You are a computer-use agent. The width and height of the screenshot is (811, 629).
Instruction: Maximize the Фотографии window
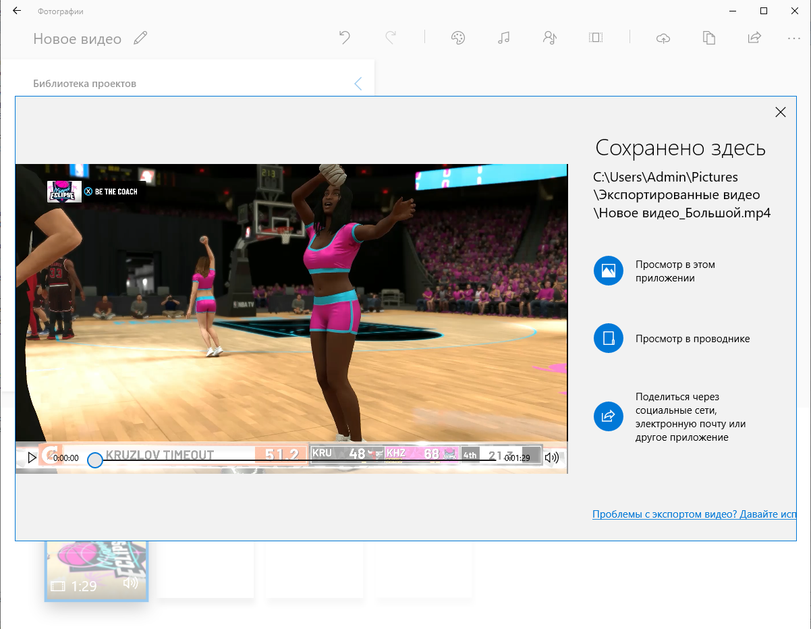(x=764, y=11)
